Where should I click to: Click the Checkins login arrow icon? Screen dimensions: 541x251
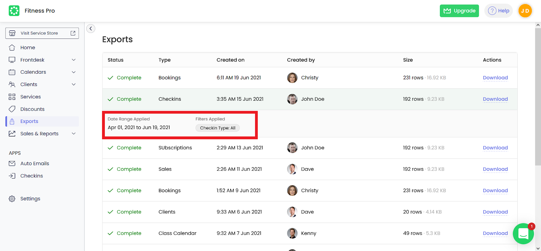[x=12, y=176]
